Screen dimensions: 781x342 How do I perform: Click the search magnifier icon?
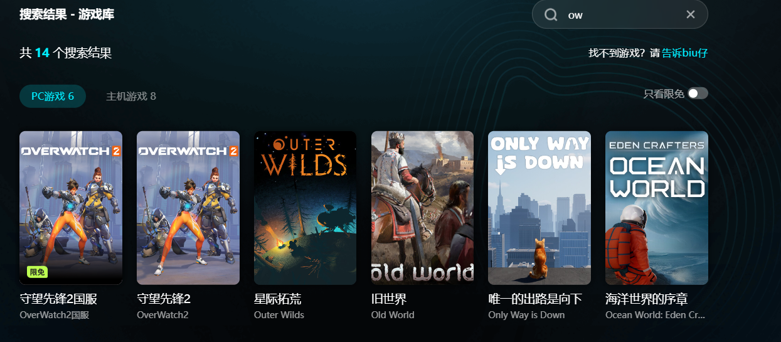551,14
